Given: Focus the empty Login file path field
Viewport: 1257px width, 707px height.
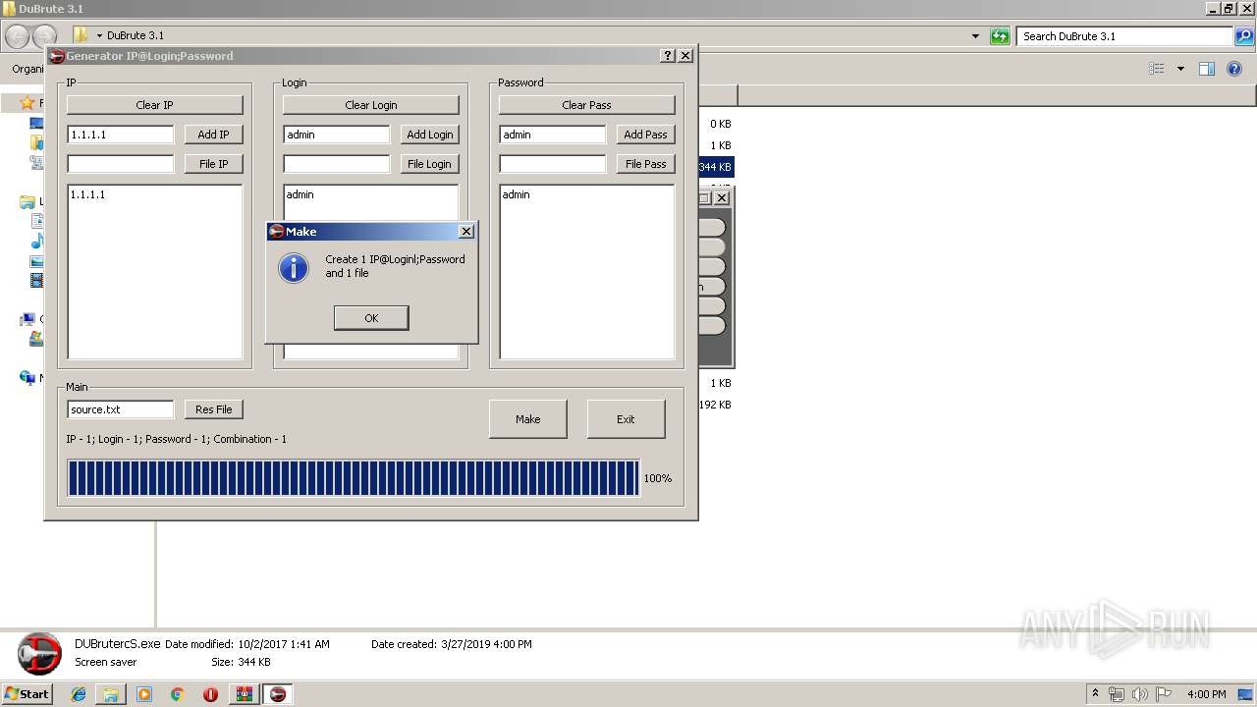Looking at the screenshot, I should click(x=337, y=164).
